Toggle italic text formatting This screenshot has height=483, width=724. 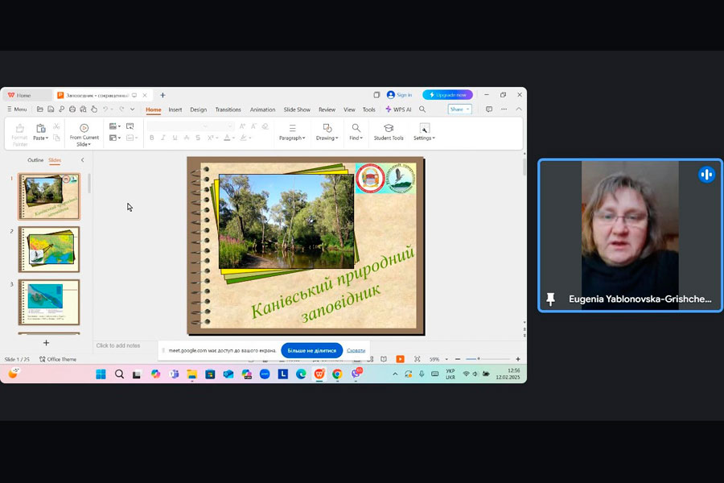point(163,138)
